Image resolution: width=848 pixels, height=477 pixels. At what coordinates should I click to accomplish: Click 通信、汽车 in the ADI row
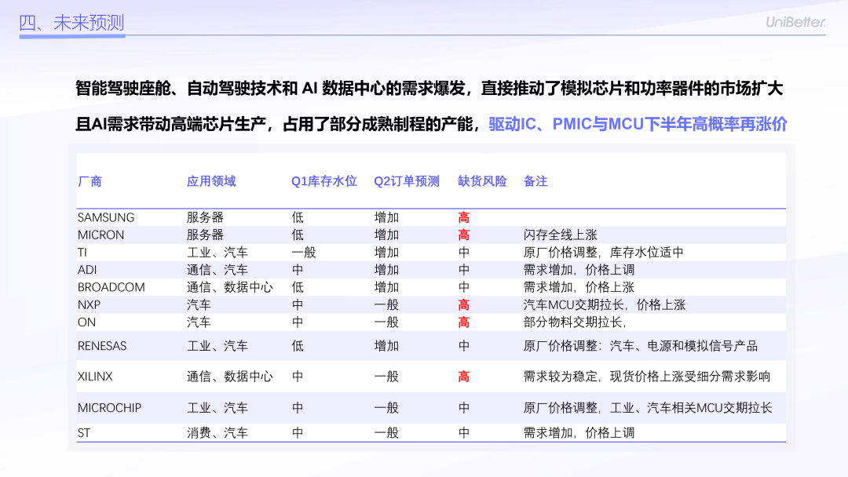pyautogui.click(x=217, y=270)
